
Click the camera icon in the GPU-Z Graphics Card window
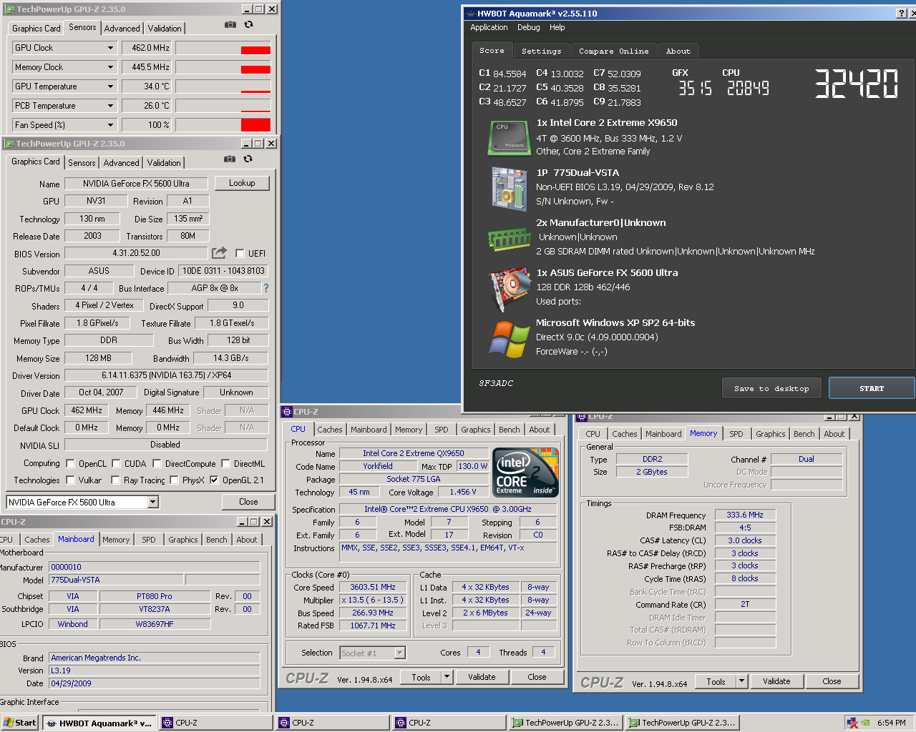point(229,159)
